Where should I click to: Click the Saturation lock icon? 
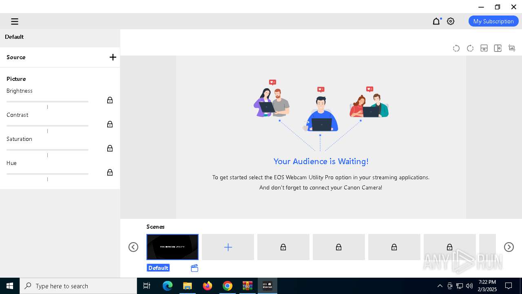coord(110,148)
